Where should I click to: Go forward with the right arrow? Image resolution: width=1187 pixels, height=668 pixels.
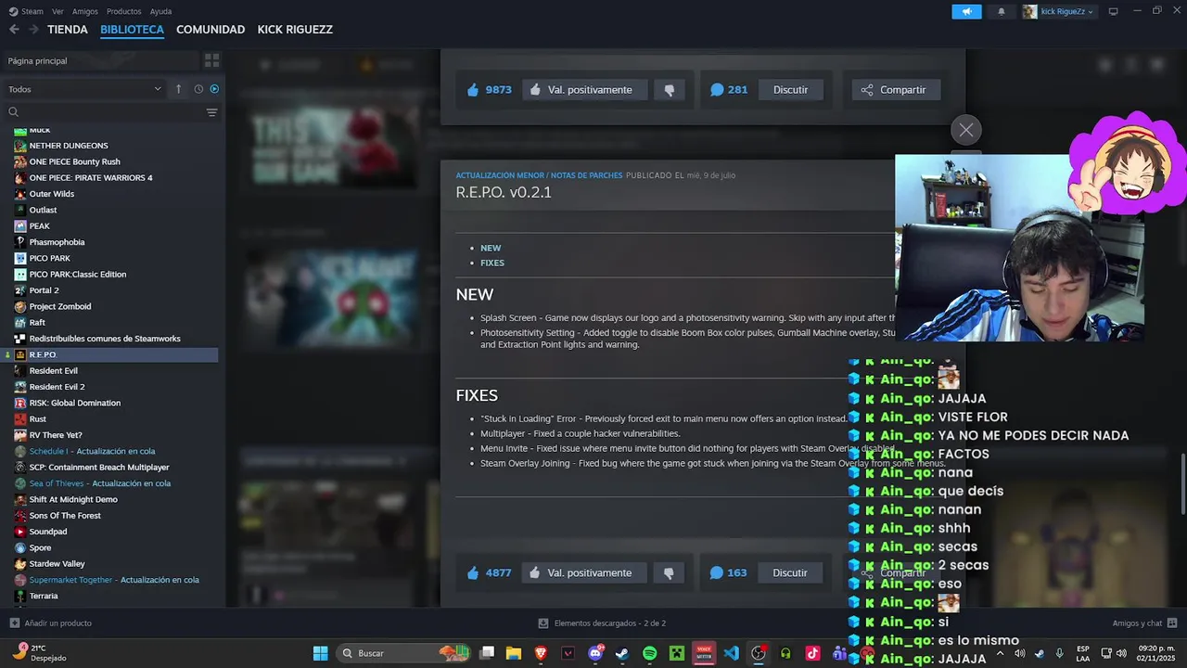point(33,30)
